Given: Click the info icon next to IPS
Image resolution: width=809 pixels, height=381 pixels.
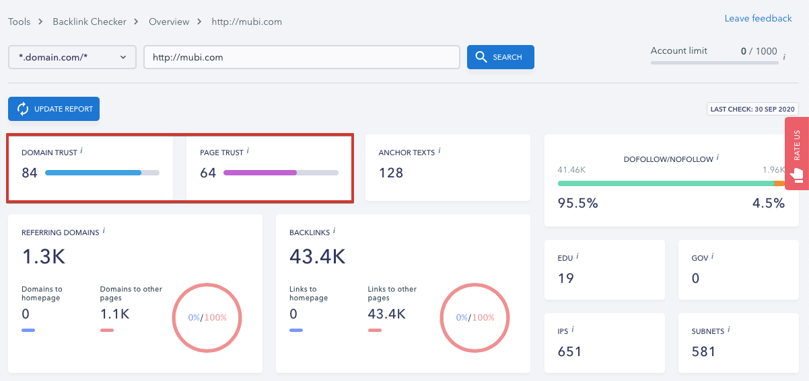Looking at the screenshot, I should 572,329.
